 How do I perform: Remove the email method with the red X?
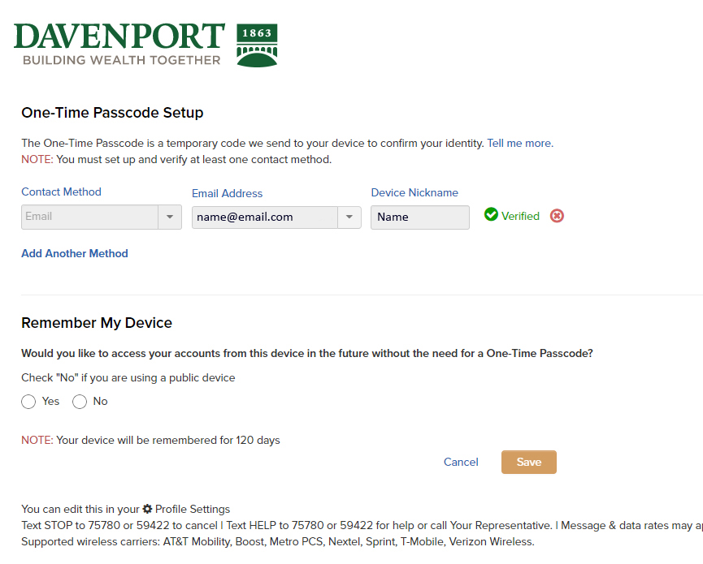click(557, 216)
